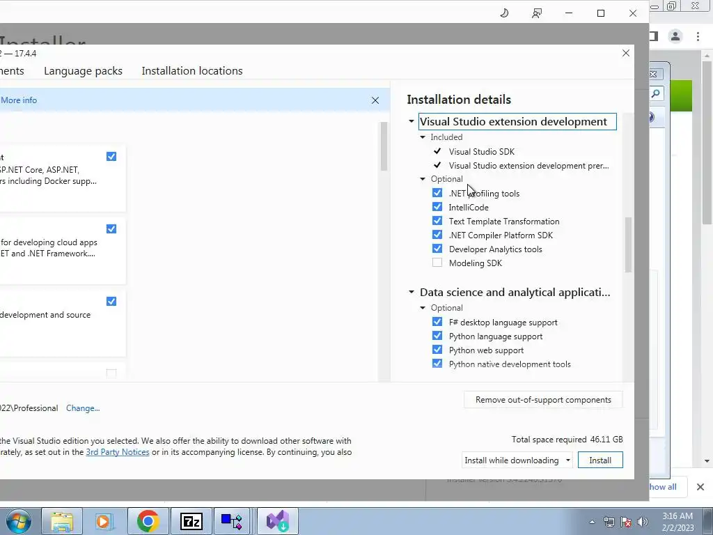Screen dimensions: 713x535
Task: Uncheck Python web support
Action: coord(437,350)
